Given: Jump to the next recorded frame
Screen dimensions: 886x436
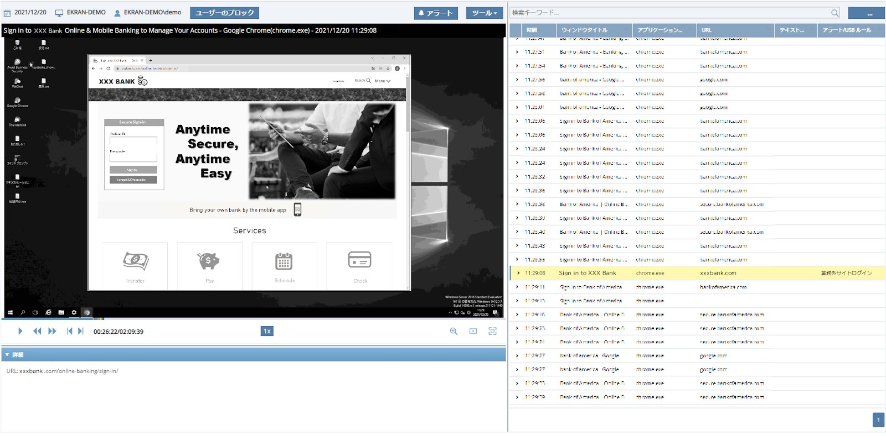Looking at the screenshot, I should click(x=80, y=331).
